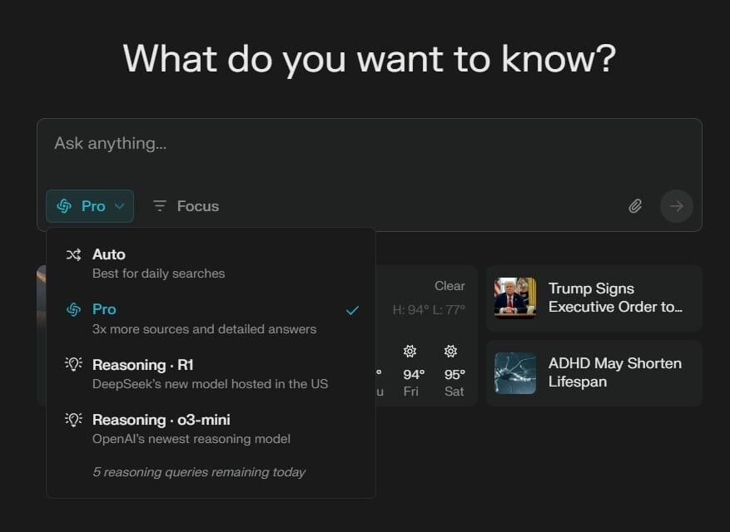This screenshot has width=730, height=532.
Task: Click the arrow submit query button
Action: (x=677, y=206)
